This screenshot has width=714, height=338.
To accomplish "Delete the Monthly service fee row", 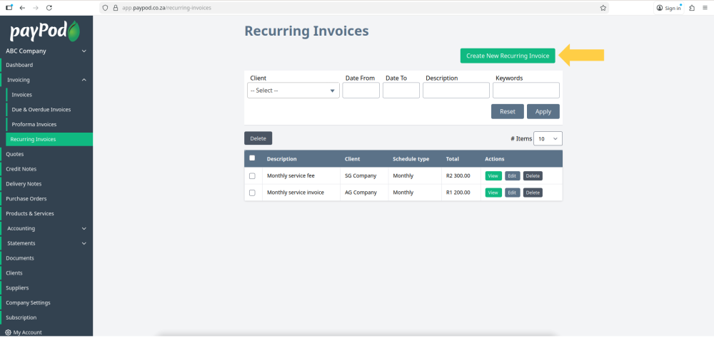I will pyautogui.click(x=533, y=176).
